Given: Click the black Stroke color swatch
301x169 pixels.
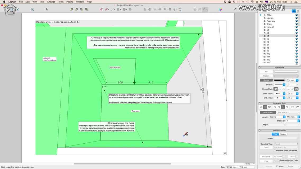Looking at the screenshot, I should coord(279,80).
